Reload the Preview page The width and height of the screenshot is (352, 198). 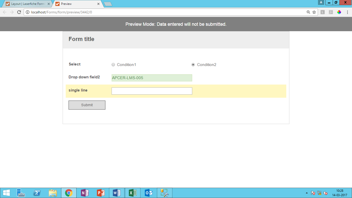click(19, 12)
